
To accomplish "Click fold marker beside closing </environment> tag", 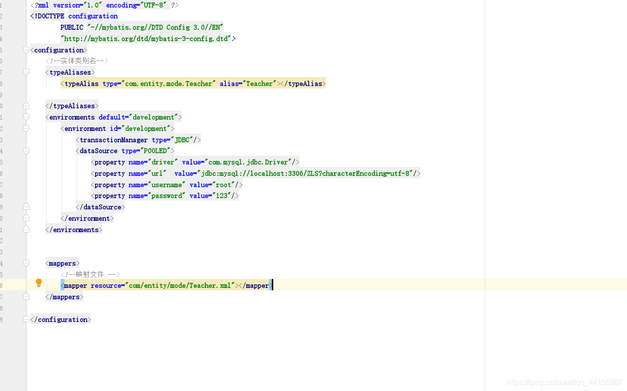I will (26, 218).
